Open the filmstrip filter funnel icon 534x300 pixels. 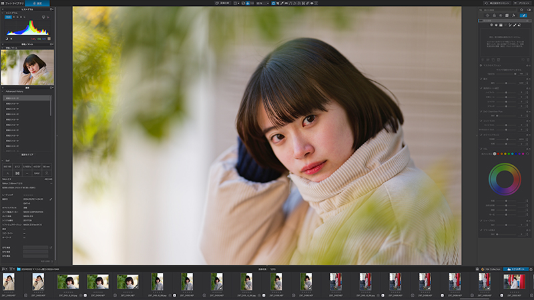point(11,269)
